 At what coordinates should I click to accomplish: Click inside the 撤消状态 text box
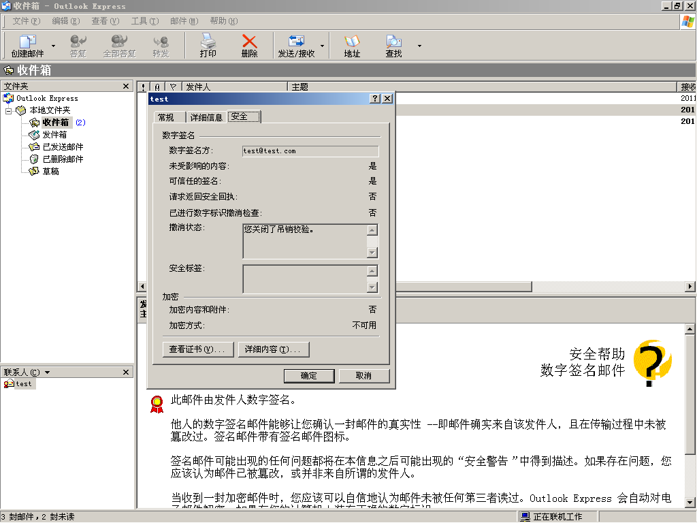pos(304,242)
